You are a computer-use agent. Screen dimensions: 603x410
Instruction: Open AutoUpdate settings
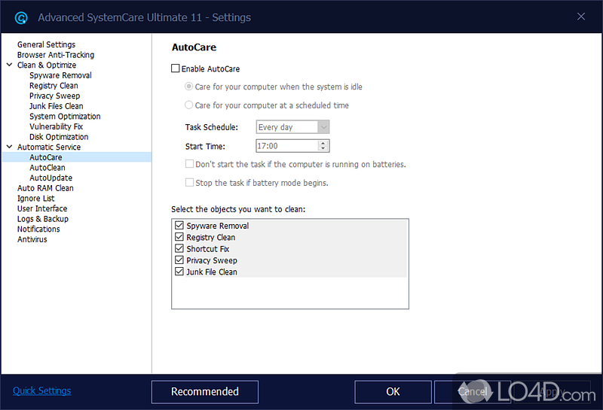coord(51,178)
